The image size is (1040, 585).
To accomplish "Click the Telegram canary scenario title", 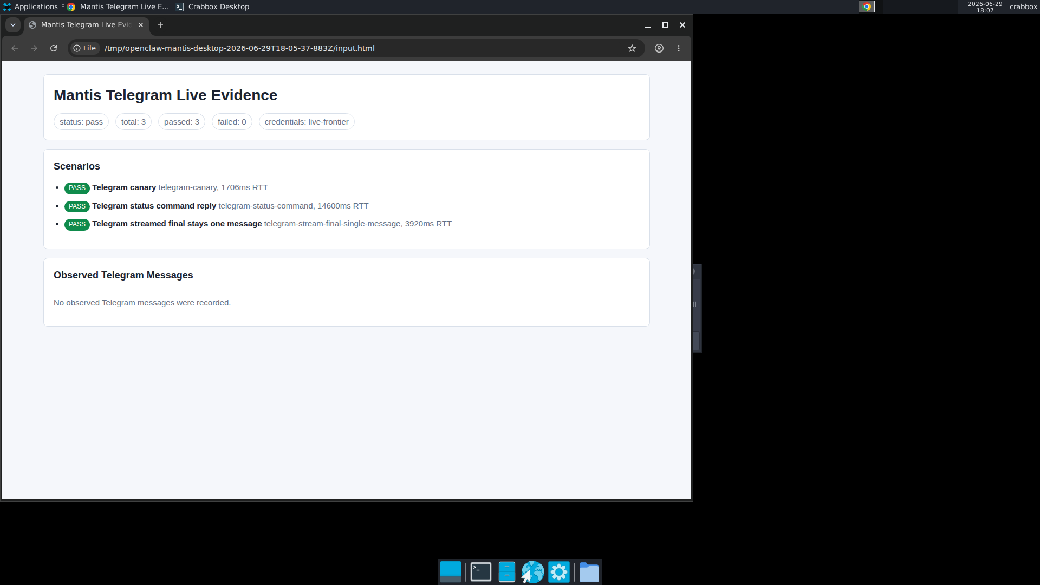I will 124,187.
